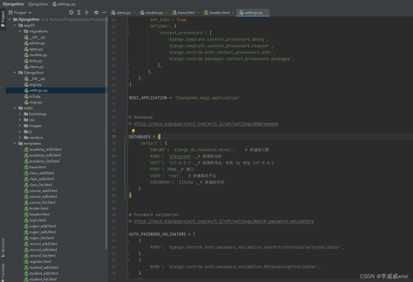Close the views.py editor tab
This screenshot has height=282, width=413.
[x=136, y=12]
